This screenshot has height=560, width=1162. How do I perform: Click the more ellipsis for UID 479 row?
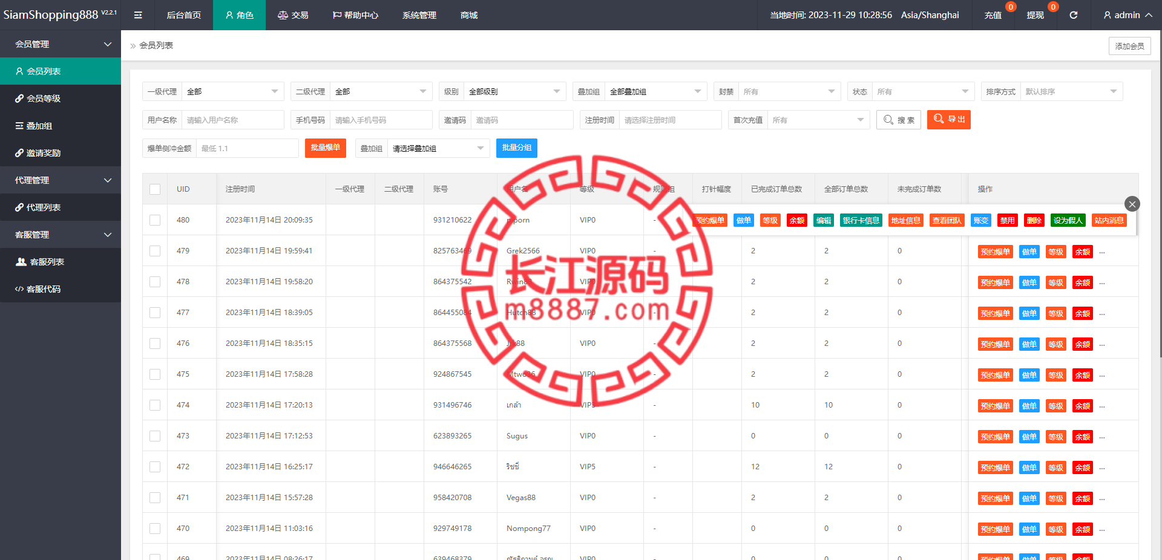coord(1102,252)
